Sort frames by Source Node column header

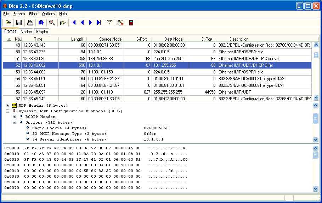point(110,39)
